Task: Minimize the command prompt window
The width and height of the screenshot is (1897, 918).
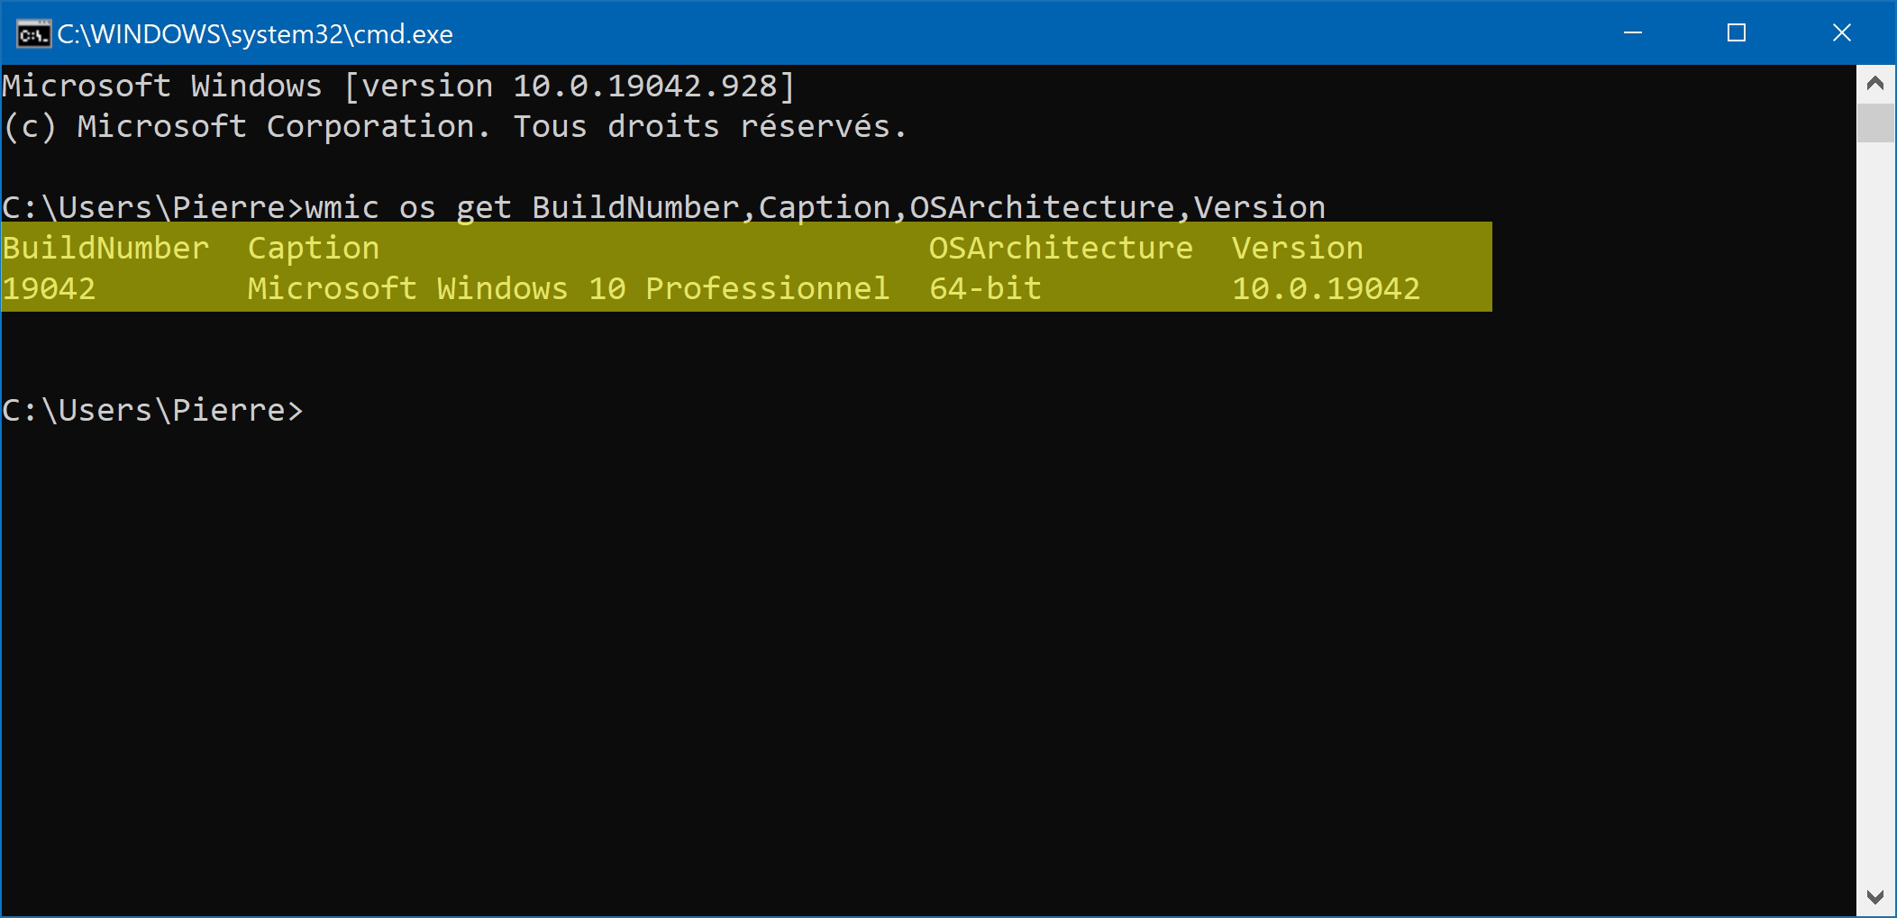Action: point(1633,33)
